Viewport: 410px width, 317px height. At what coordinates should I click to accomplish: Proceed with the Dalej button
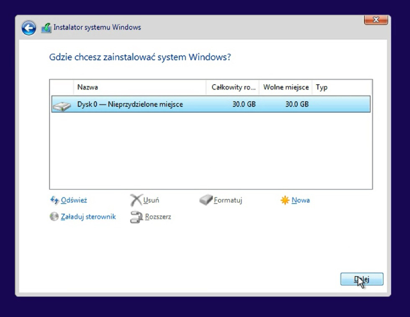(x=362, y=279)
